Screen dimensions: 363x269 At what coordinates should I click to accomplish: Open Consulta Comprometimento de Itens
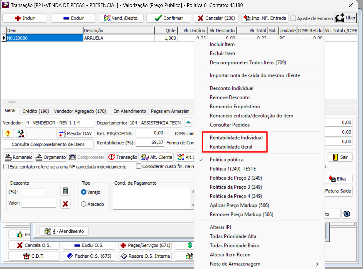[x=48, y=144]
